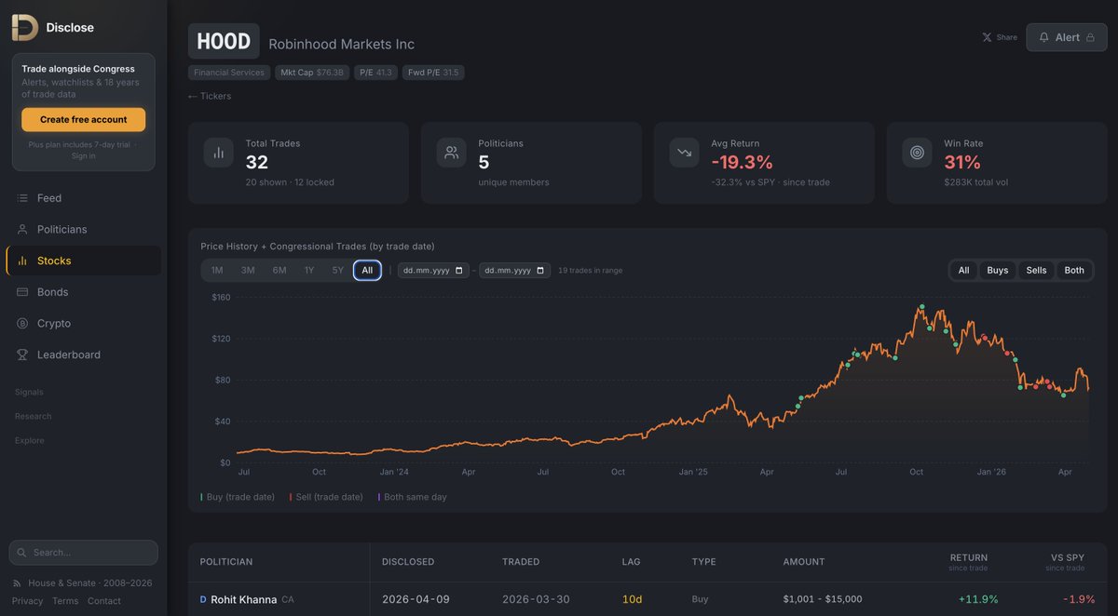The image size is (1118, 616).
Task: Click the Sign in link
Action: coord(83,155)
